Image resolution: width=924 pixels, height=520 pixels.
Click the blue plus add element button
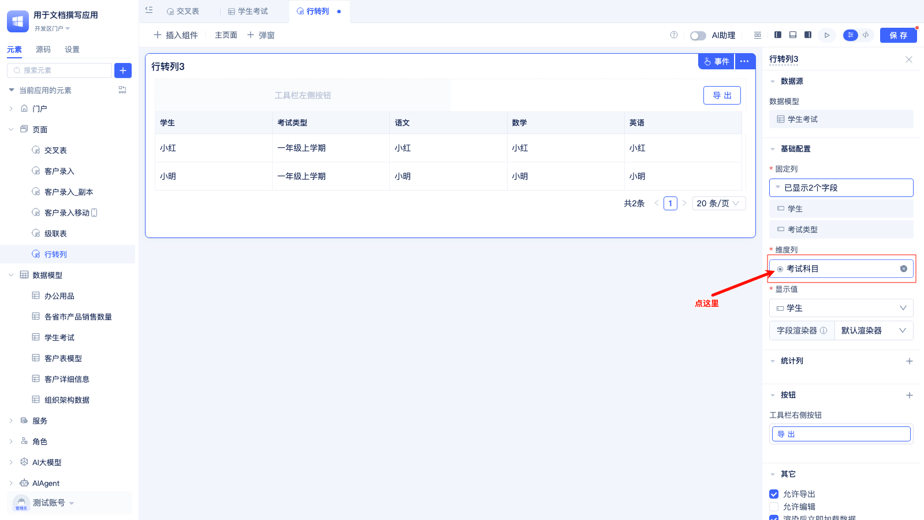123,70
